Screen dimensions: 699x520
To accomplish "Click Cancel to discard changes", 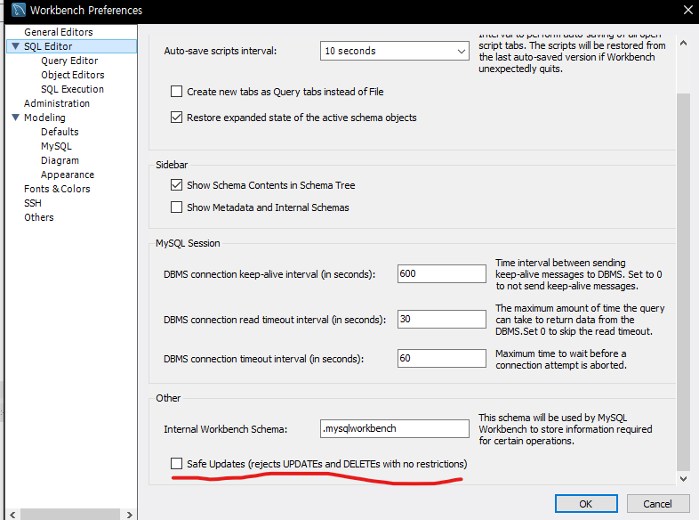I will (x=657, y=504).
